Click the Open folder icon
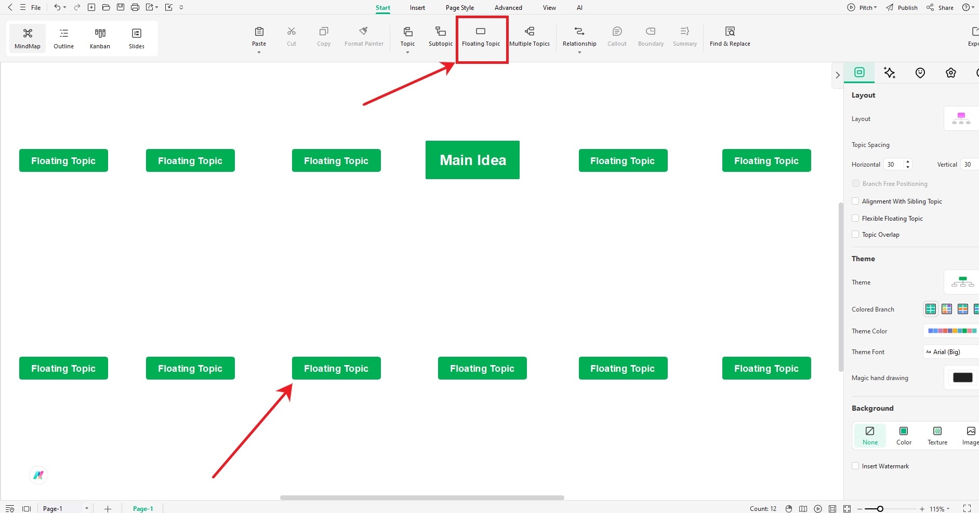The width and height of the screenshot is (979, 513). (106, 7)
